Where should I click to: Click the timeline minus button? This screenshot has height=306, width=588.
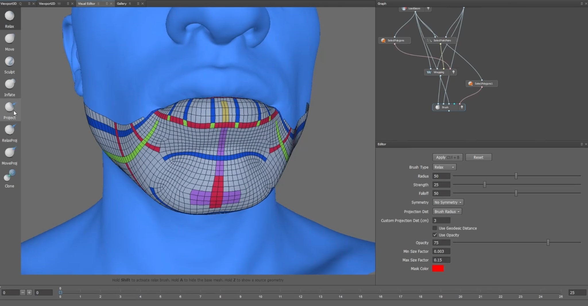click(23, 292)
